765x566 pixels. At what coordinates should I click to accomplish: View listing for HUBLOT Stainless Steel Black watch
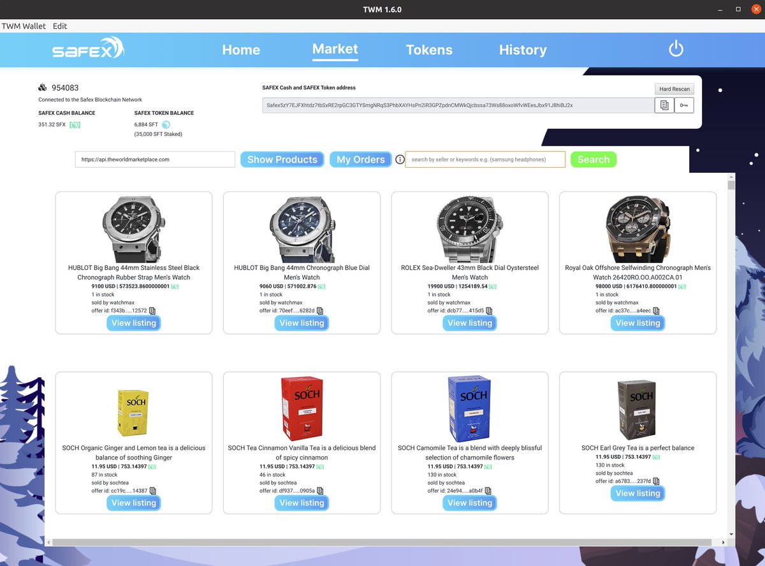click(x=134, y=323)
